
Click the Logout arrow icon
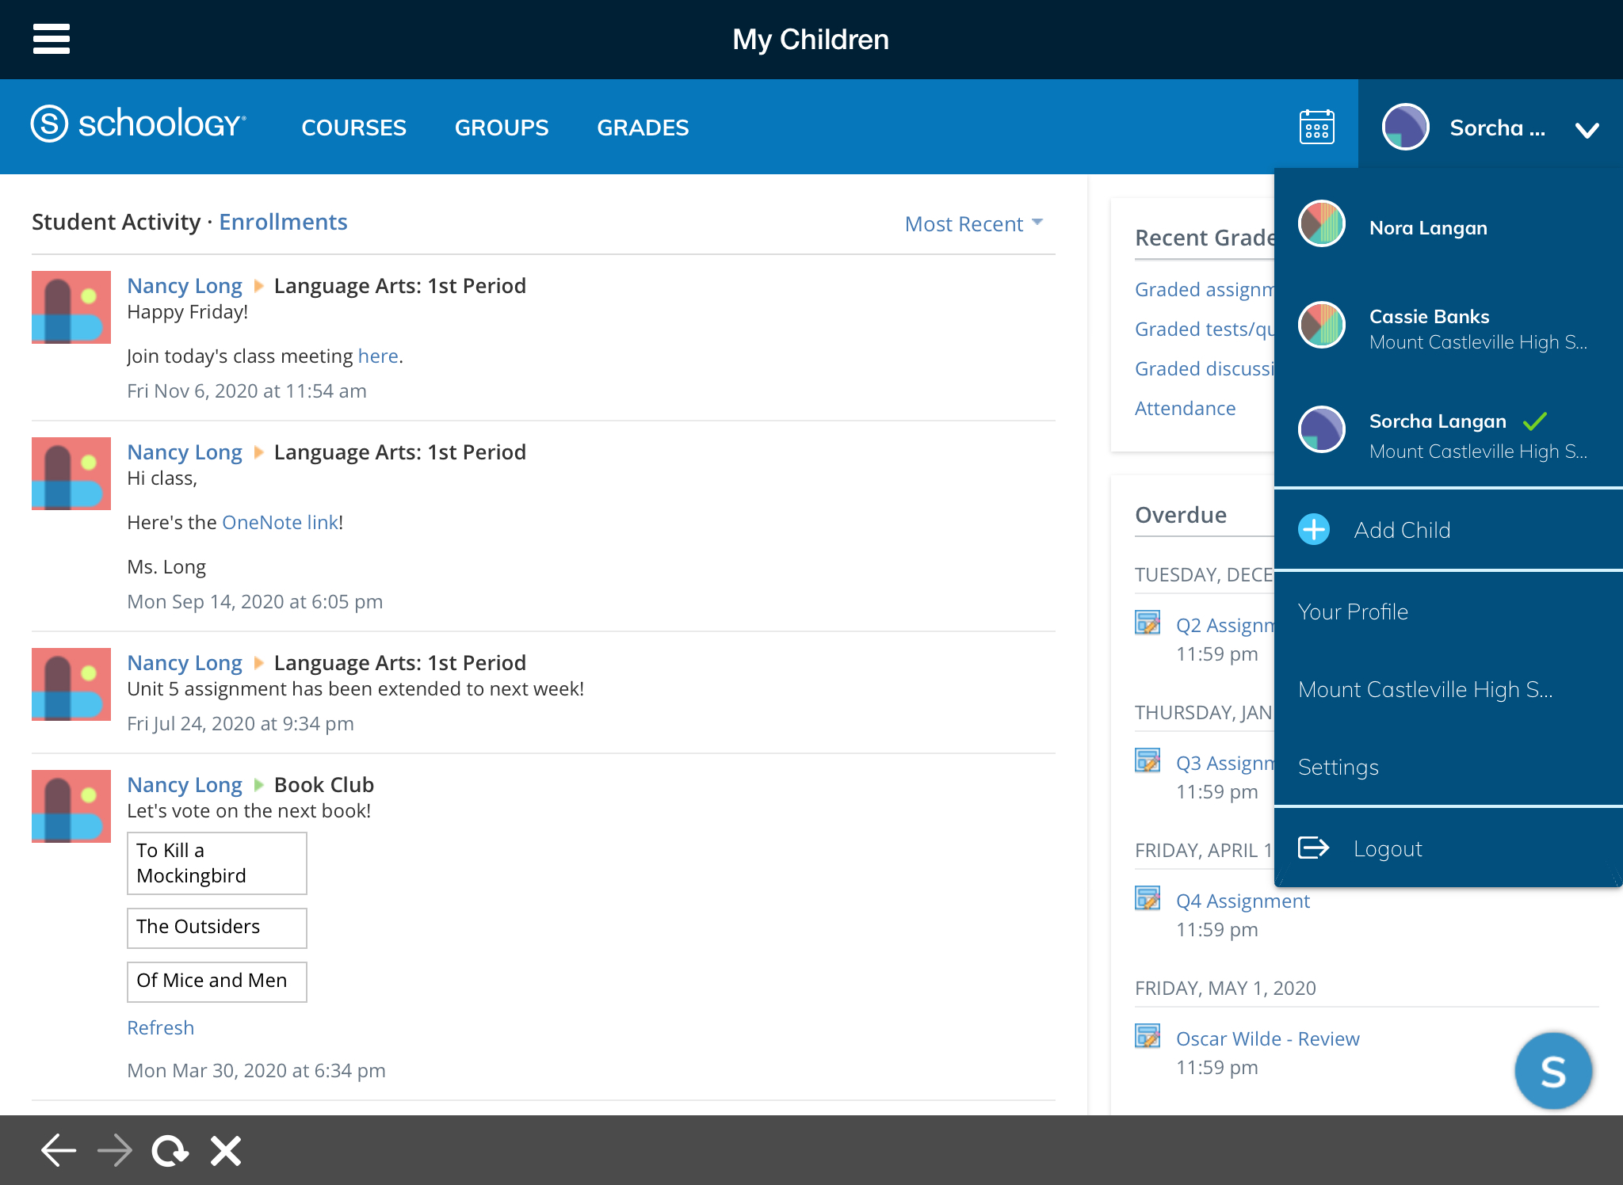[x=1313, y=848]
